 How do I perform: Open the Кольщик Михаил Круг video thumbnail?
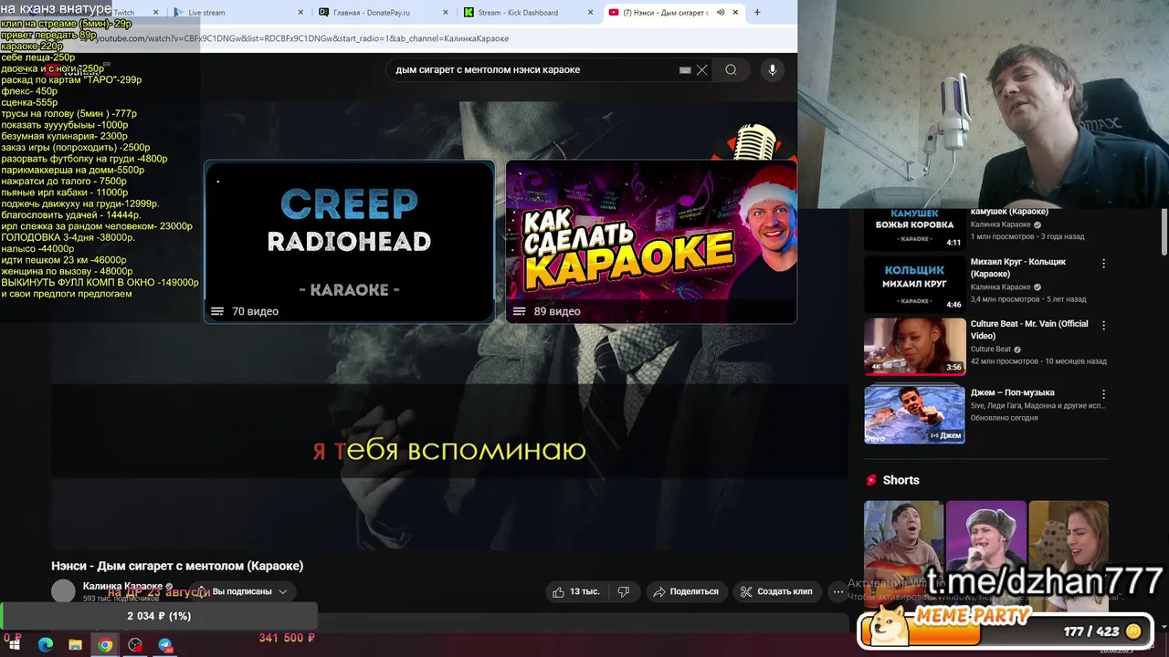point(914,284)
